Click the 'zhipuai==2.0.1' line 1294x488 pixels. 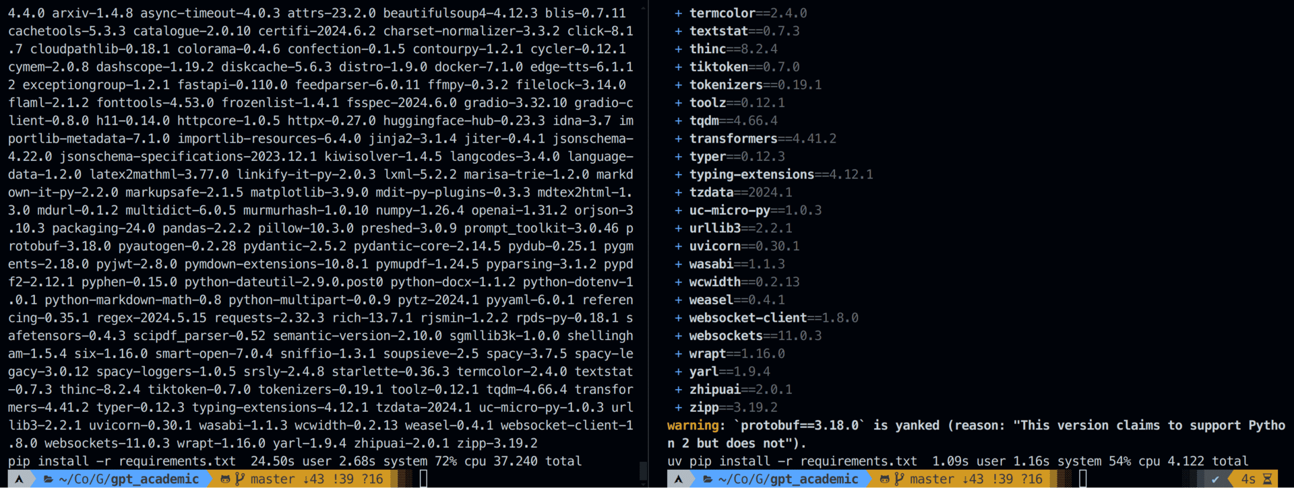733,390
